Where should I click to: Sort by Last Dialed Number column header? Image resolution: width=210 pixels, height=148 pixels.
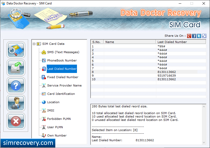[x=181, y=42]
